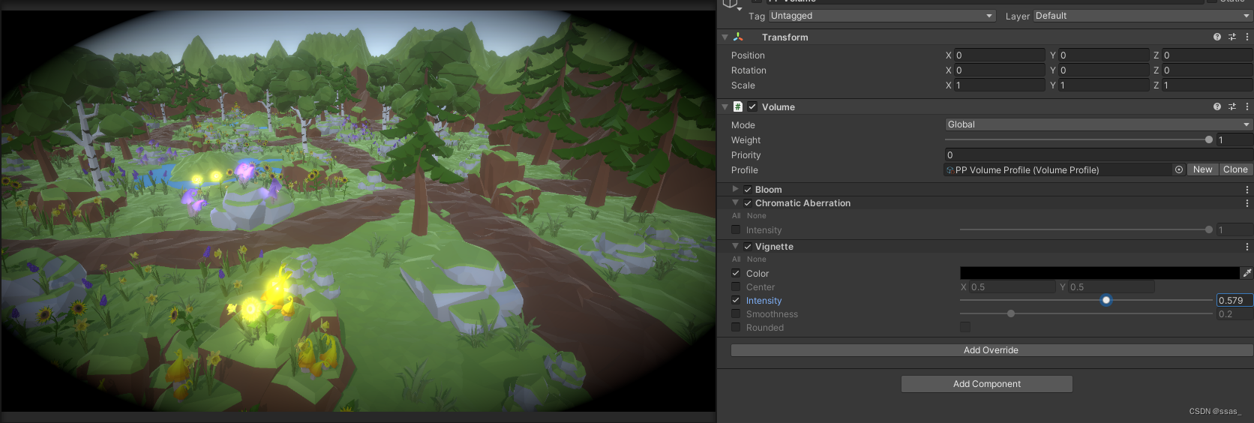The width and height of the screenshot is (1254, 423).
Task: Click the Position X input field
Action: pos(999,55)
